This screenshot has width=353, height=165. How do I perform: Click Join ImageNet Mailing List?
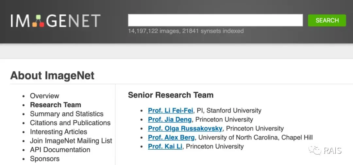(x=71, y=141)
